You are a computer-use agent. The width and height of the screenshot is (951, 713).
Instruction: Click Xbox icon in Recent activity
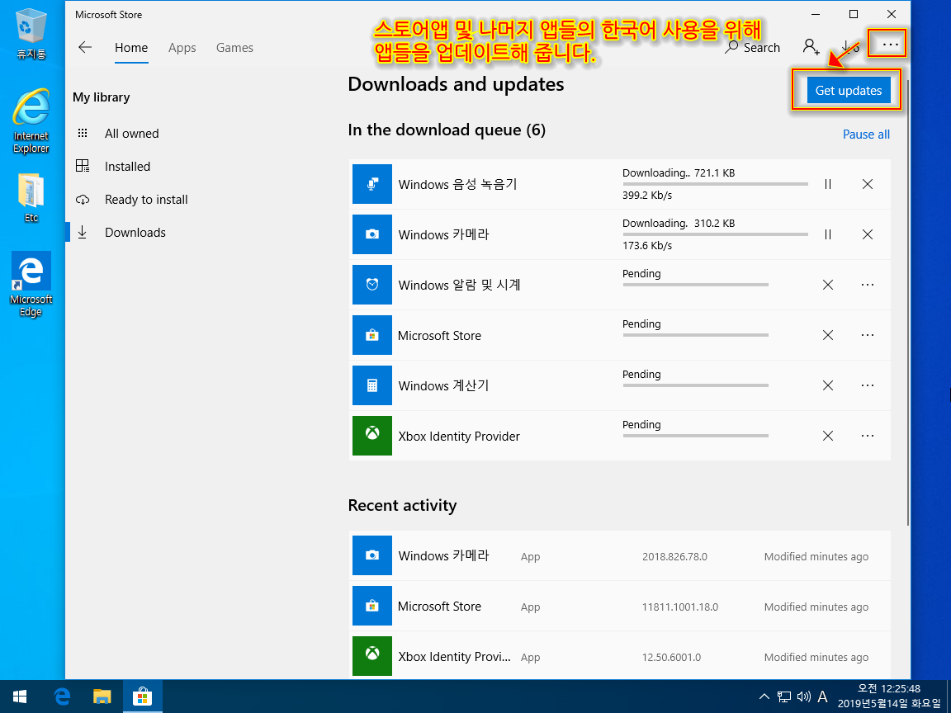(x=372, y=656)
